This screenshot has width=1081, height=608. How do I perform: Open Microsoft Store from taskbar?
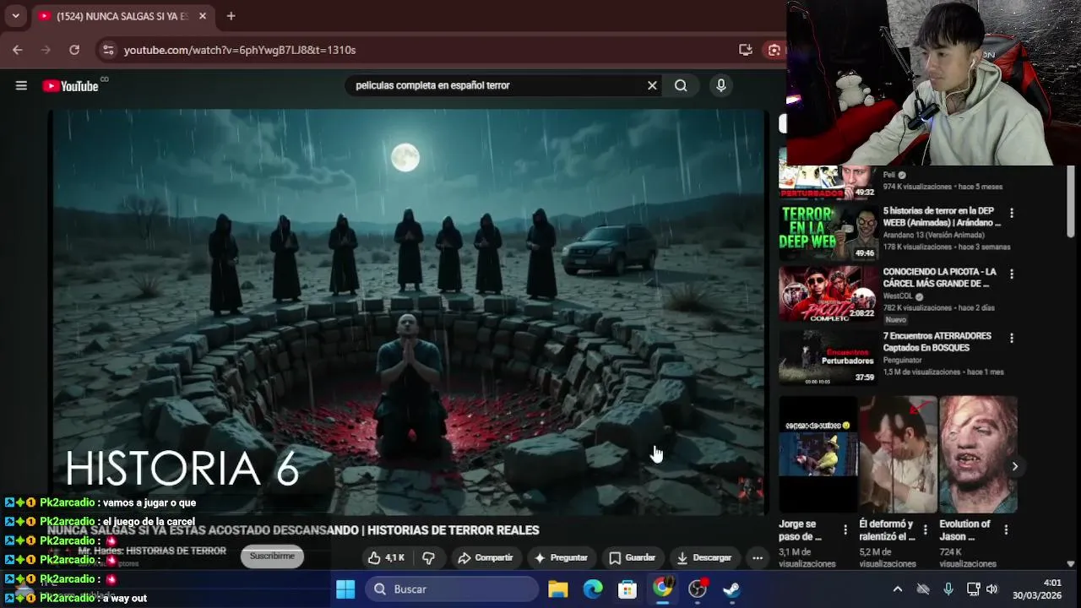point(627,589)
